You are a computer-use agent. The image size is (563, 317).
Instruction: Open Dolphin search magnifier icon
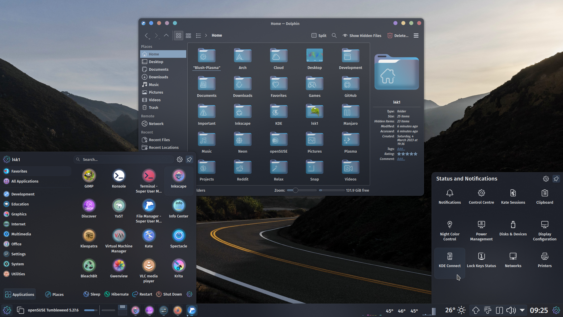[x=334, y=36]
